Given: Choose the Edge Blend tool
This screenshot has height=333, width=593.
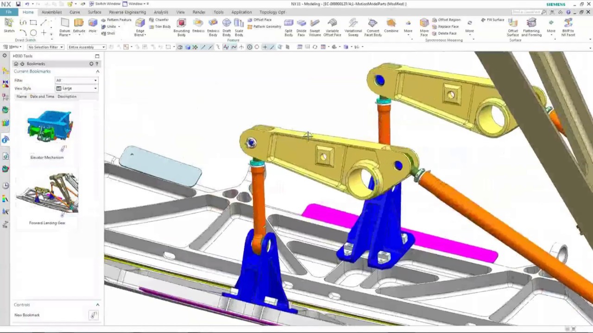Looking at the screenshot, I should tap(140, 27).
